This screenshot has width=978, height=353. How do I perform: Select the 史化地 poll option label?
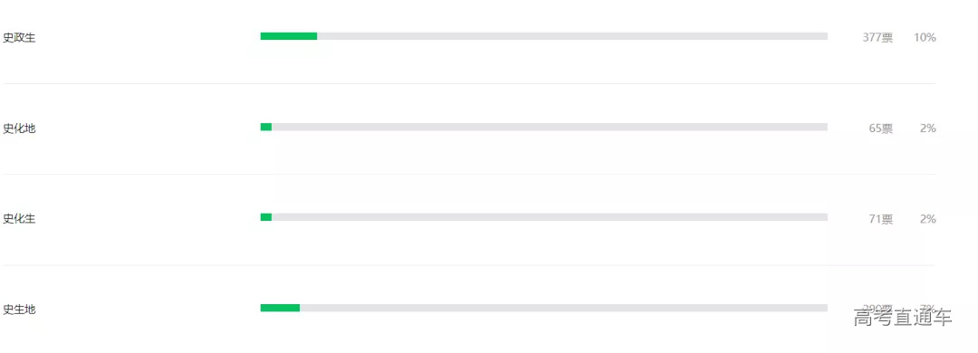pos(19,129)
